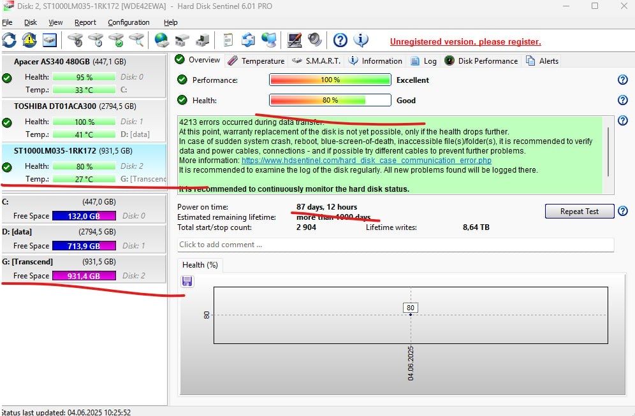Click the warning refresh toolbar icon

29,40
